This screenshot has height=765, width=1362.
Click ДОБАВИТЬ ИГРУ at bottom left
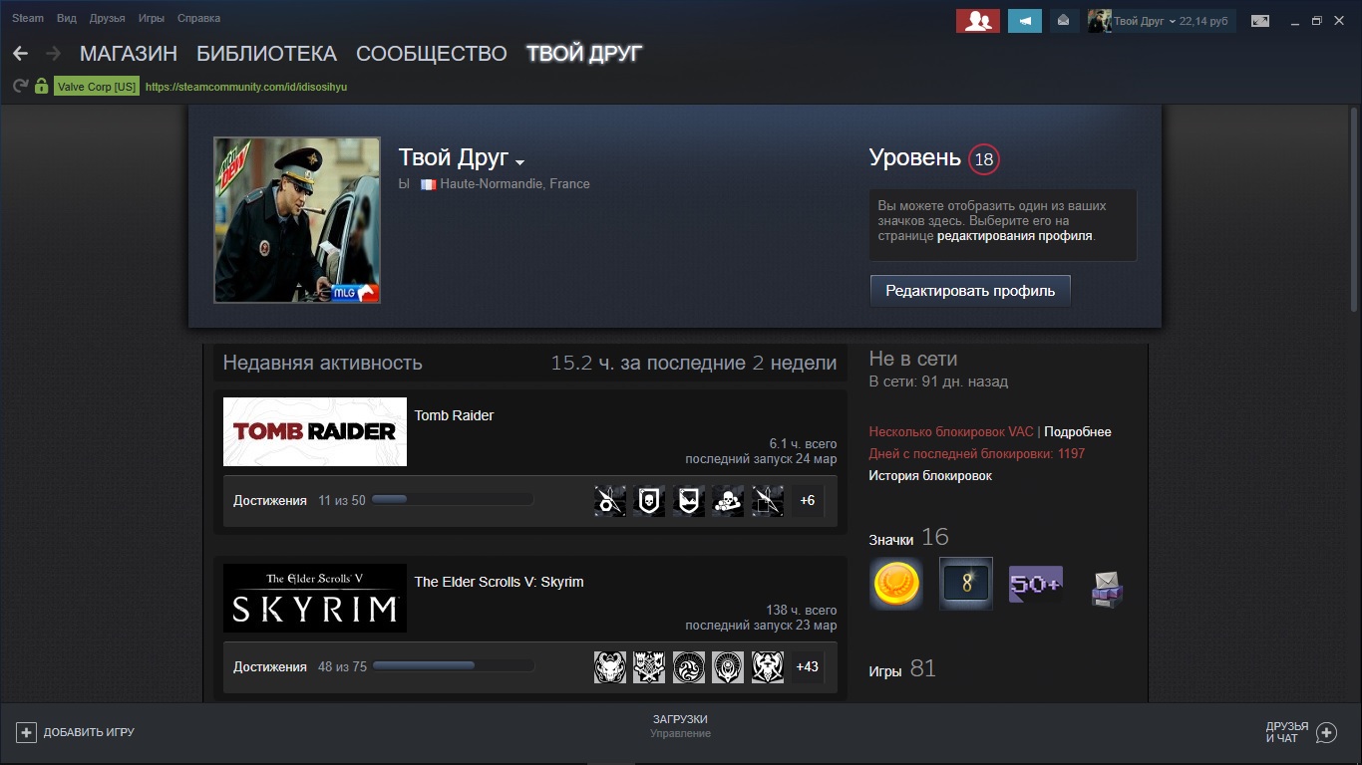click(89, 732)
